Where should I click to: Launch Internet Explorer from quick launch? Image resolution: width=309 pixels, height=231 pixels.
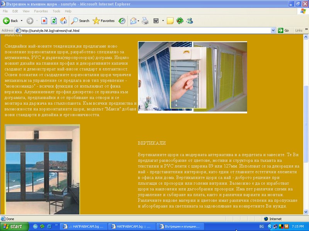[49, 226]
